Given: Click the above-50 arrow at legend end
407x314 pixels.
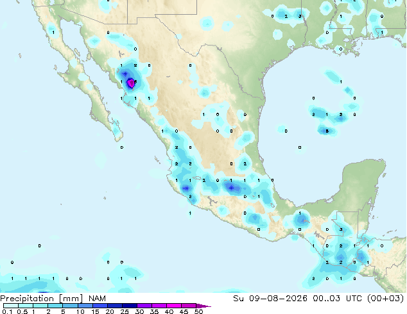Looking at the screenshot, I should 203,306.
